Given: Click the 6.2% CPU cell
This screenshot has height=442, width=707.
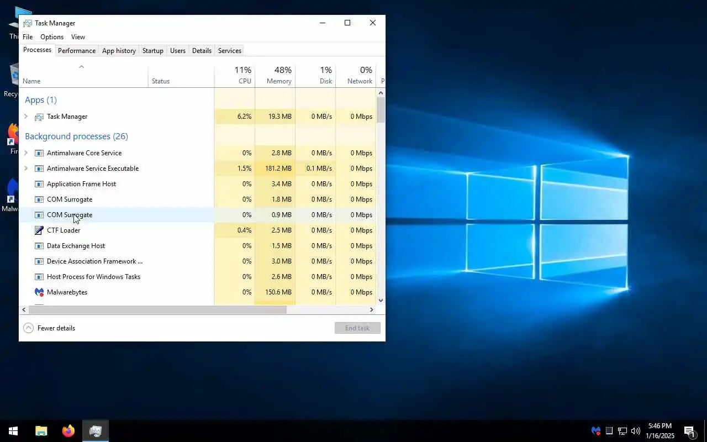Looking at the screenshot, I should tap(235, 117).
